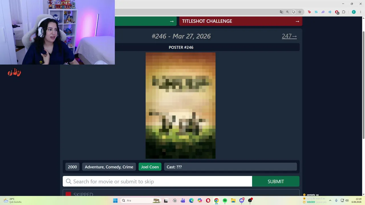
Task: Click the Adventure, Comedy, Crime genre chip
Action: pos(109,167)
